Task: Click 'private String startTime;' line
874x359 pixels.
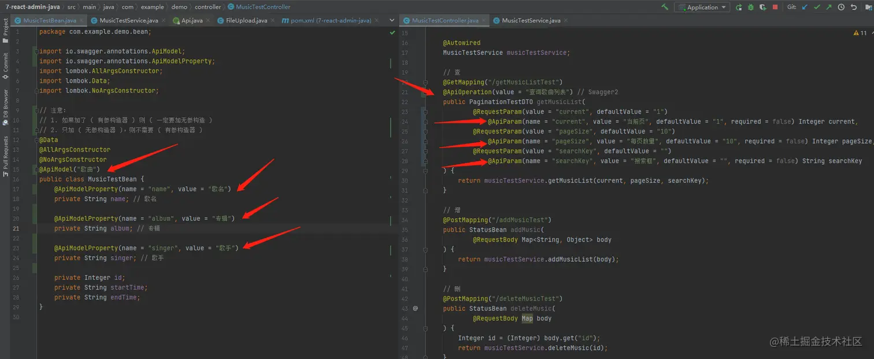Action: pos(101,287)
